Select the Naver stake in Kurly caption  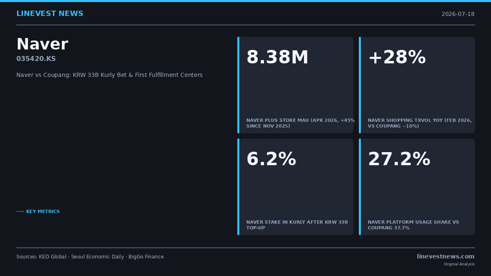pyautogui.click(x=297, y=225)
